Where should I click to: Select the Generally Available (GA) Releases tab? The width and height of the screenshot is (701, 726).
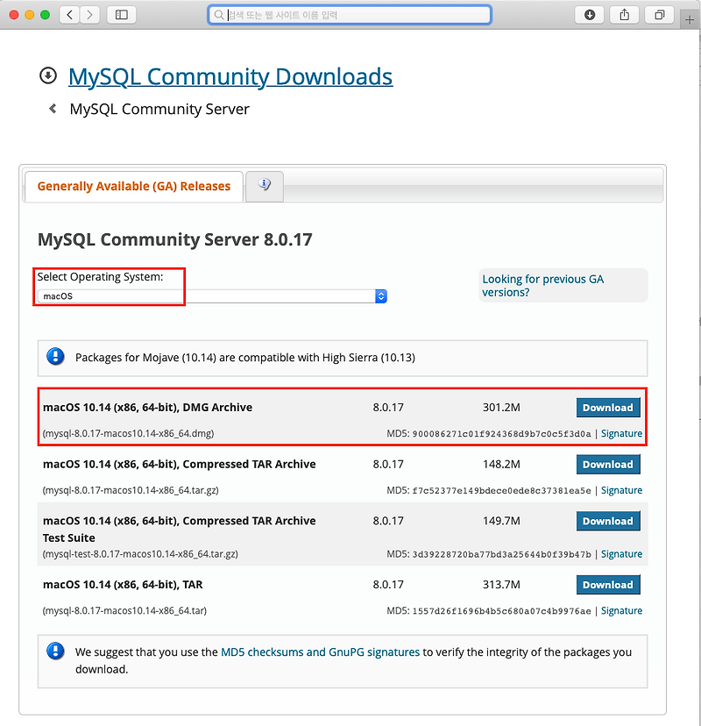coord(132,186)
